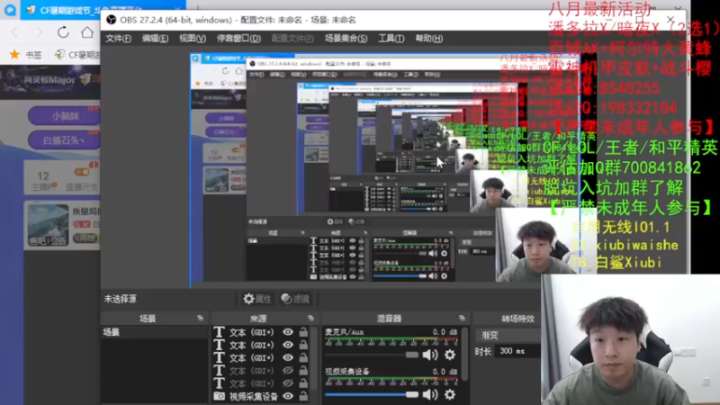Click the browser forward arrow
Image resolution: width=720 pixels, height=405 pixels.
tap(39, 32)
